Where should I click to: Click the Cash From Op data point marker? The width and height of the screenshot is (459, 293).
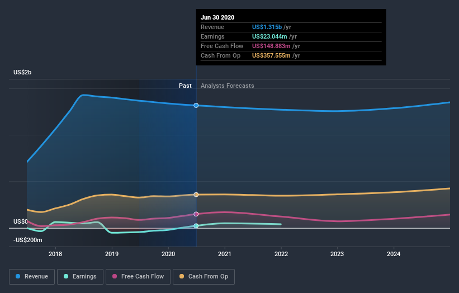[x=196, y=195]
